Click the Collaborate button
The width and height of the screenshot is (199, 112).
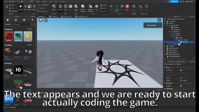pyautogui.click(x=174, y=1)
